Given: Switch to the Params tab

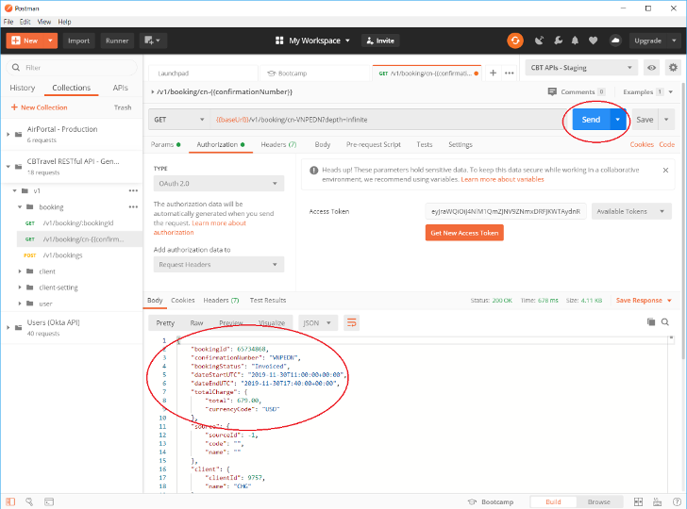Looking at the screenshot, I should coord(166,144).
